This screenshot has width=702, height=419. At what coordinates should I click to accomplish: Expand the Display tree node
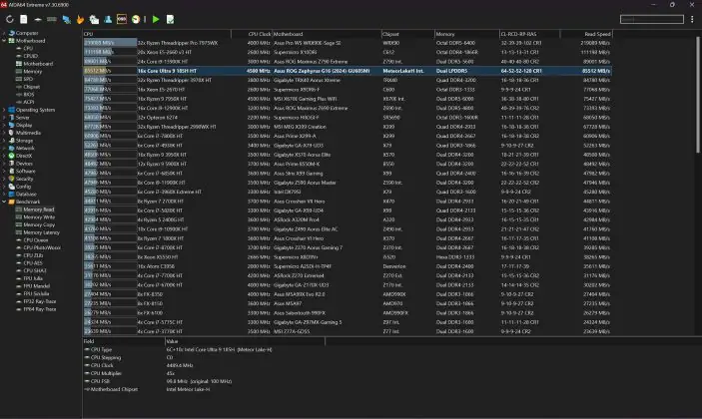pos(4,125)
